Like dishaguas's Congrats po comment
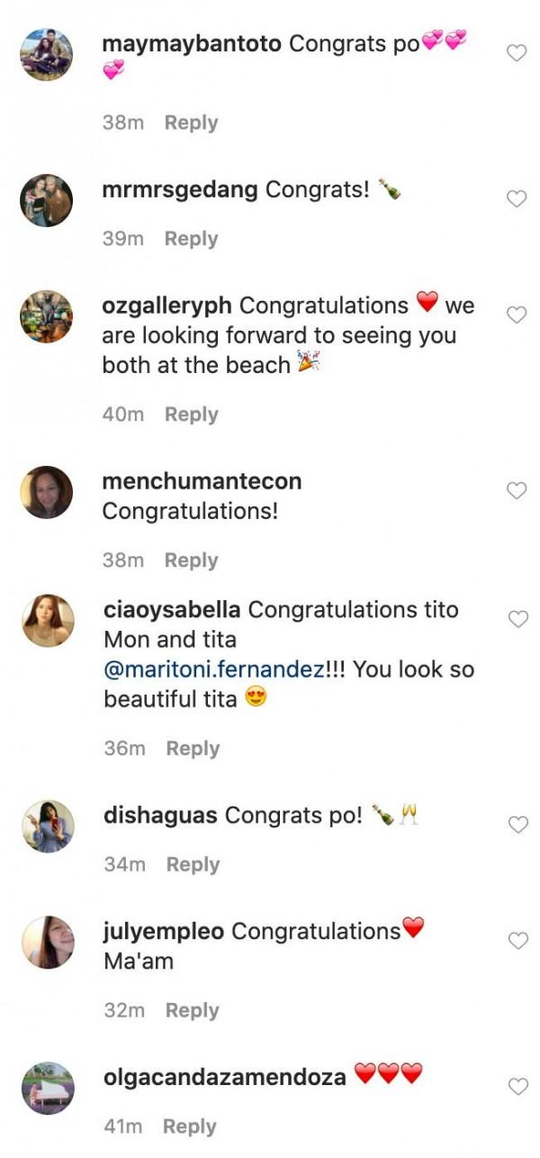 pos(517,825)
